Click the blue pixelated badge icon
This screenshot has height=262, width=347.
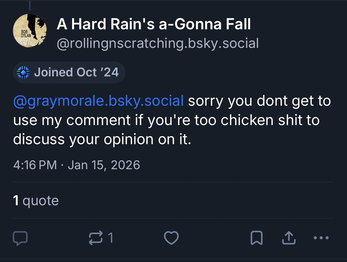pos(23,72)
